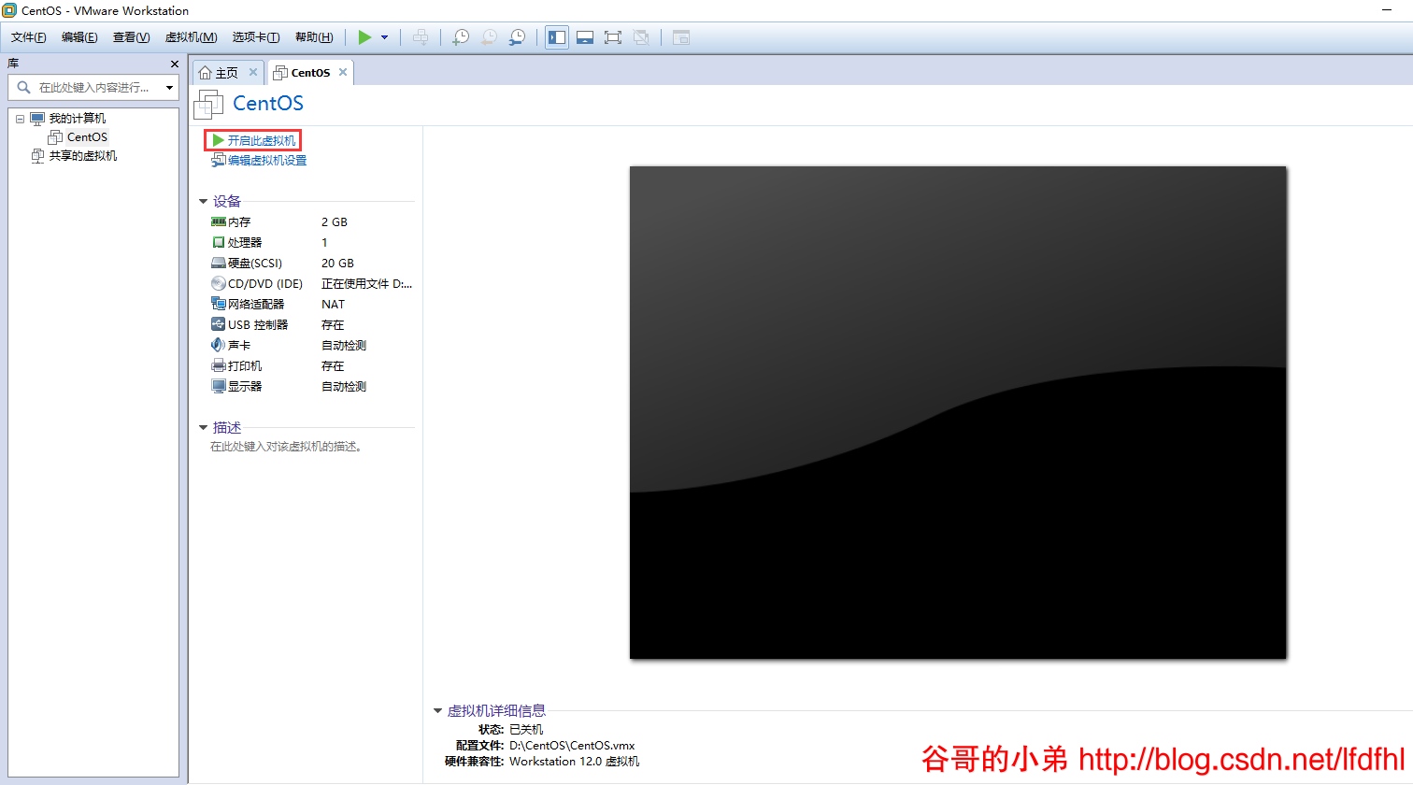1413x785 pixels.
Task: Click the 声卡 sound card icon
Action: point(219,345)
